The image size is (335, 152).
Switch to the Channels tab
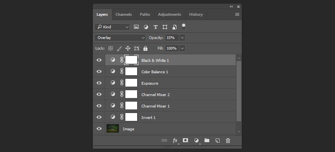123,15
